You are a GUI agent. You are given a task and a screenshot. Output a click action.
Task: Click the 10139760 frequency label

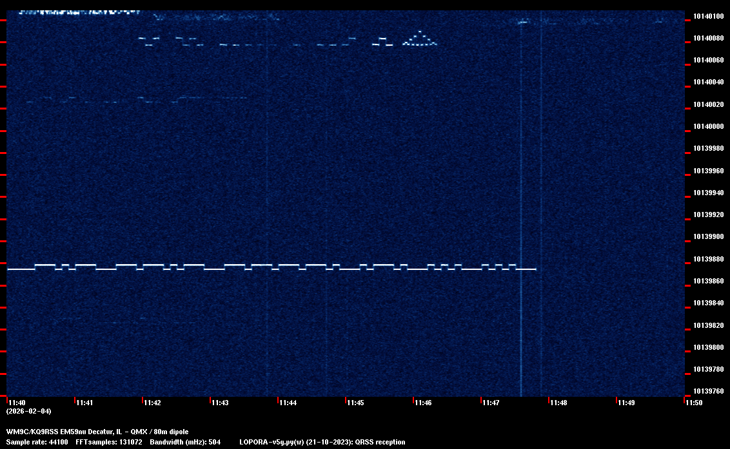[x=708, y=391]
